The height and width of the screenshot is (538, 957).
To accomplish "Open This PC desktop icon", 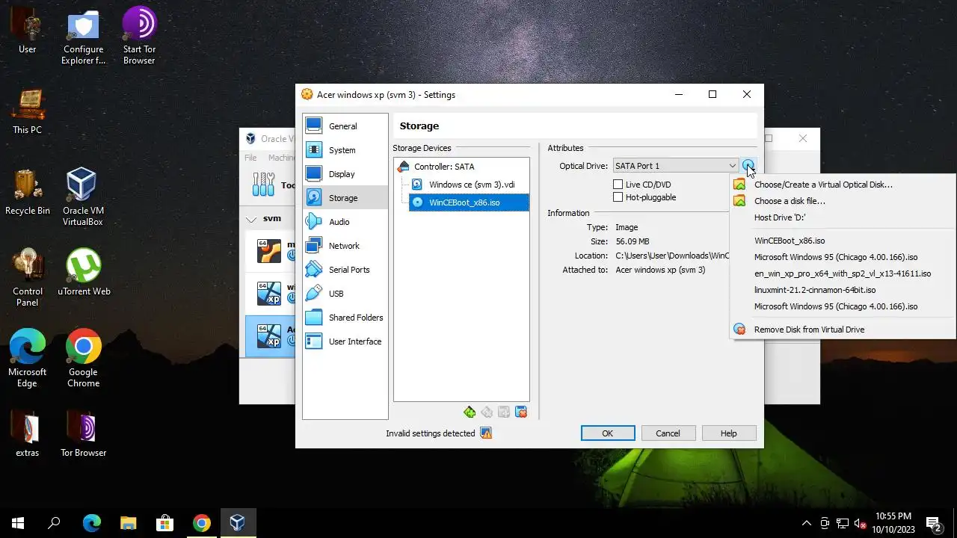I will tap(28, 111).
